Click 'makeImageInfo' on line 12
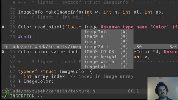The width and height of the screenshot is (178, 100). click(x=63, y=12)
